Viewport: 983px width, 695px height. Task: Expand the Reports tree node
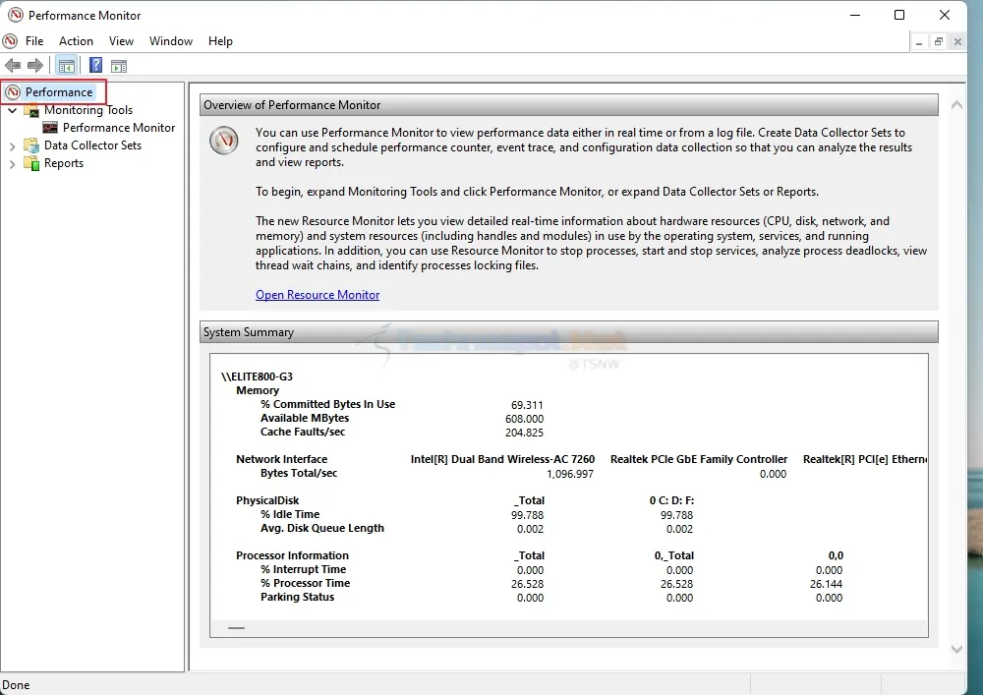click(x=12, y=164)
